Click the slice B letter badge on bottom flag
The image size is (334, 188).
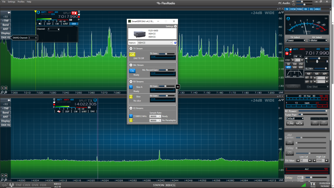pos(95,100)
